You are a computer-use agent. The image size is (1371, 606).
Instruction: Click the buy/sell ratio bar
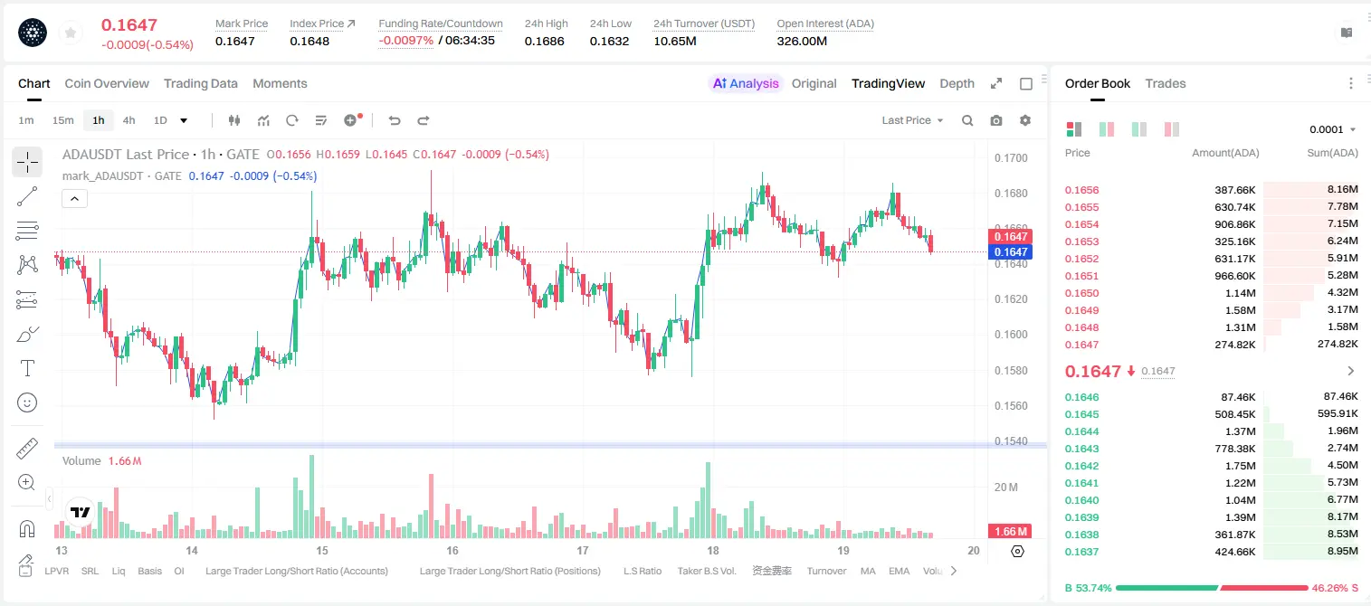pos(1211,588)
